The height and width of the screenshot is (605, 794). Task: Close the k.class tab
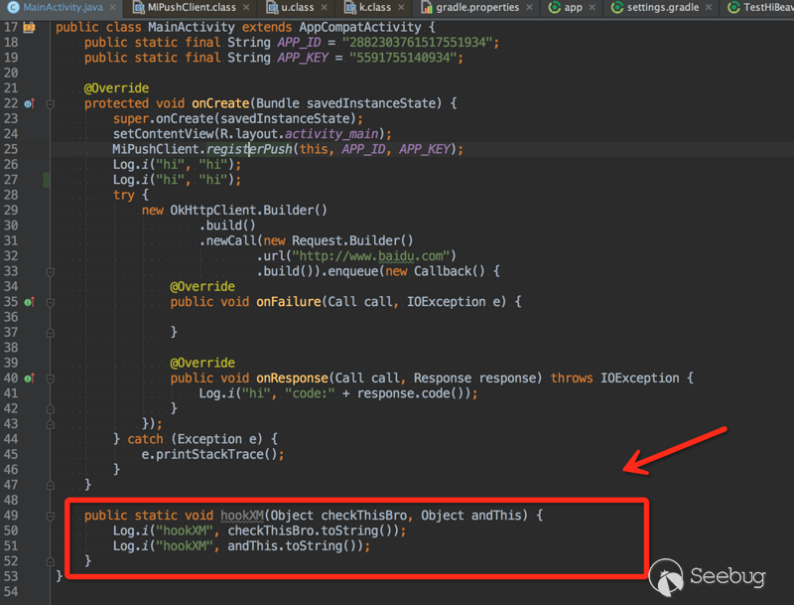click(x=401, y=8)
